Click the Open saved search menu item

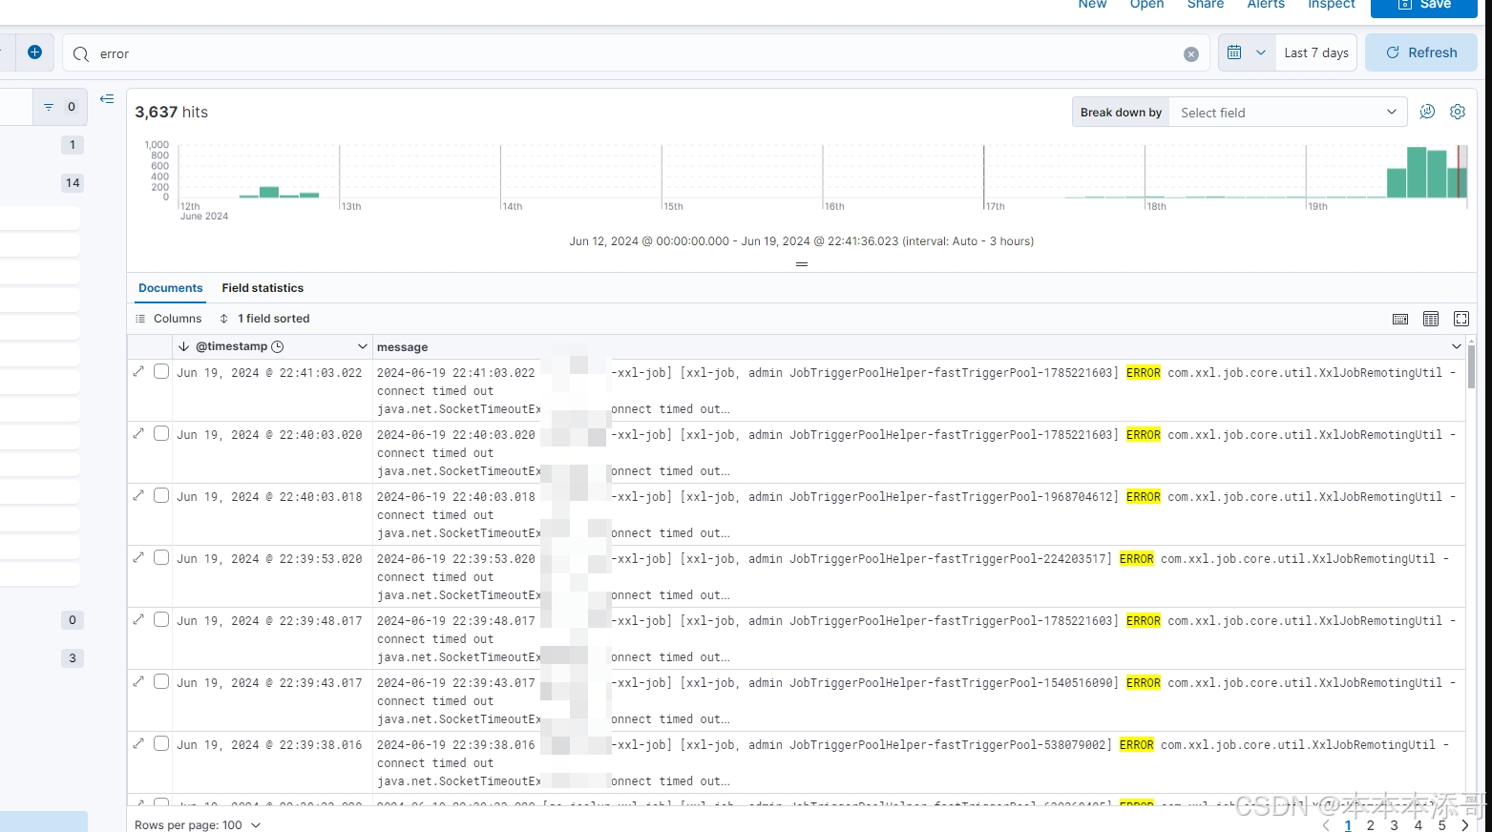(x=1146, y=5)
